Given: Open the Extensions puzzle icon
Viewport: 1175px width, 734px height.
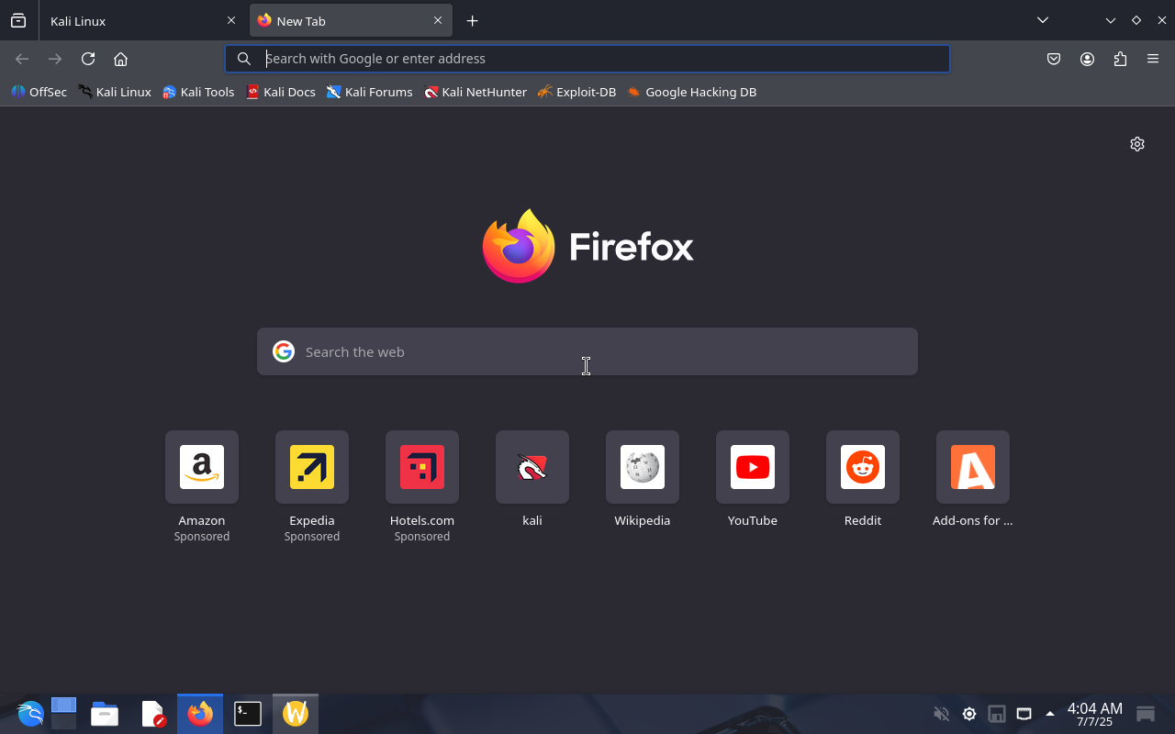Looking at the screenshot, I should point(1120,59).
